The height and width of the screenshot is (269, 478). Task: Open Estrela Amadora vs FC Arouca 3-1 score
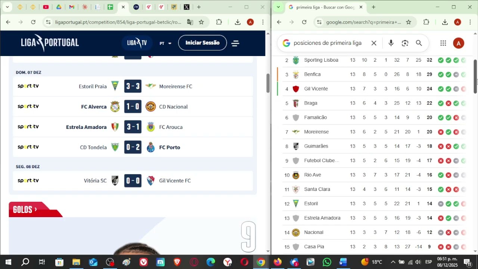[133, 127]
